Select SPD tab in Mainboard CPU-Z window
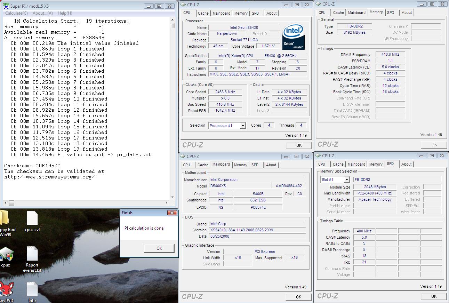This screenshot has height=303, width=449. click(255, 165)
